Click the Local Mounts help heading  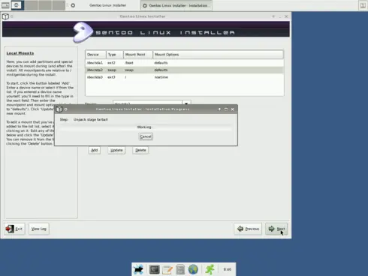click(x=20, y=53)
